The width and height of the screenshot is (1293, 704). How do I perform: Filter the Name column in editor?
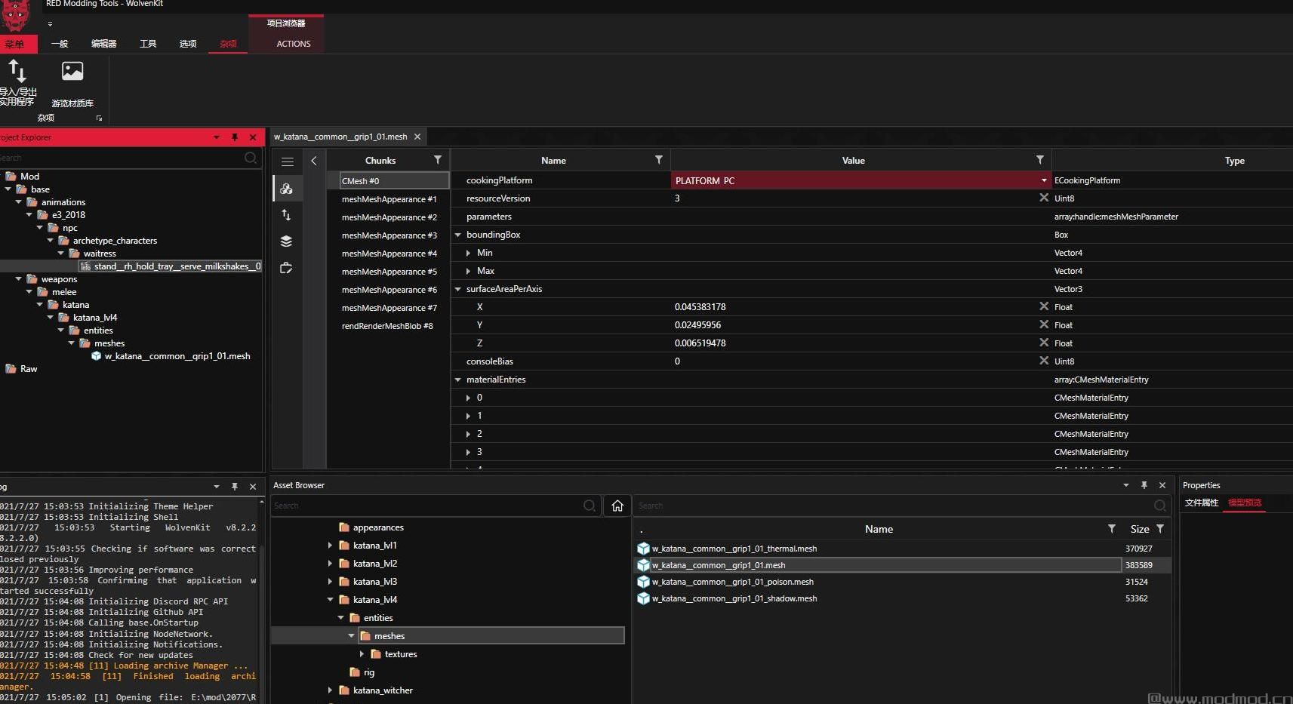[x=658, y=160]
